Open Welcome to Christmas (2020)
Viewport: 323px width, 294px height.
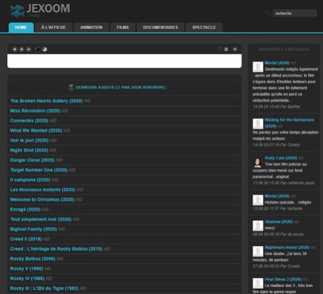(42, 199)
